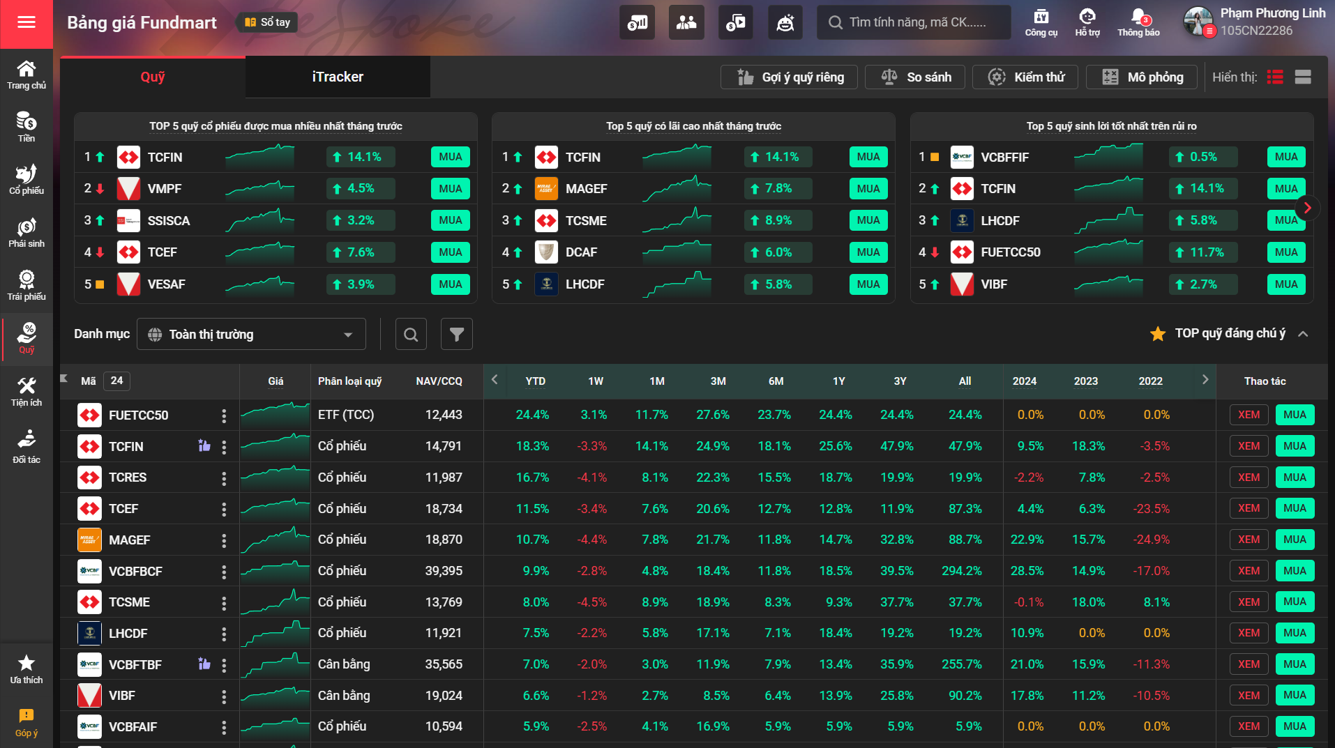The width and height of the screenshot is (1335, 748).
Task: Collapse the fund table first column
Action: [x=64, y=379]
